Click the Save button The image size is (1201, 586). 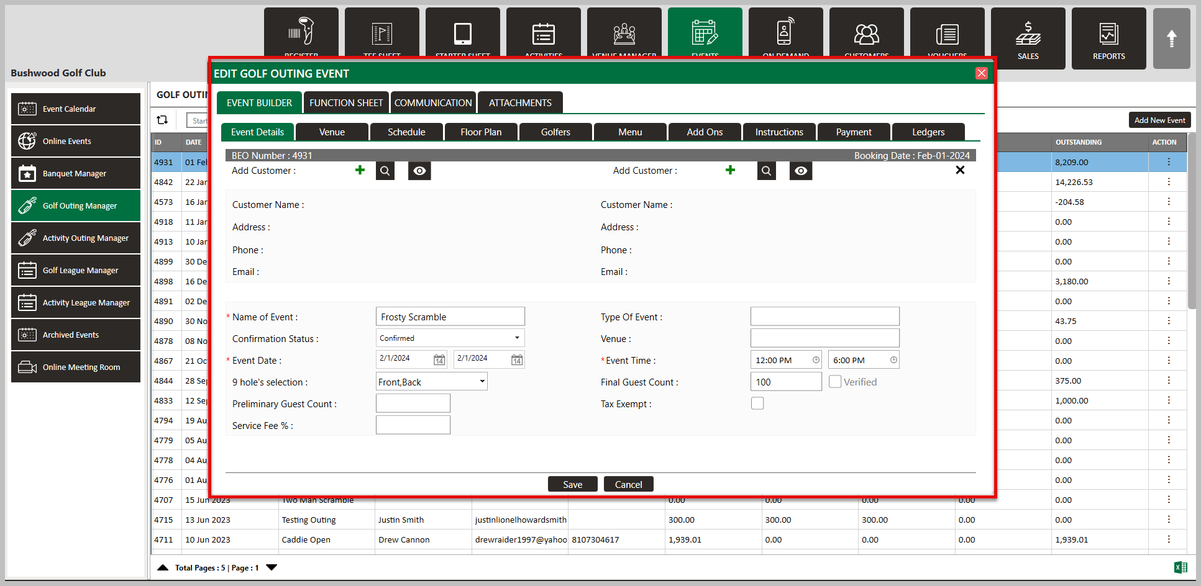click(x=572, y=484)
